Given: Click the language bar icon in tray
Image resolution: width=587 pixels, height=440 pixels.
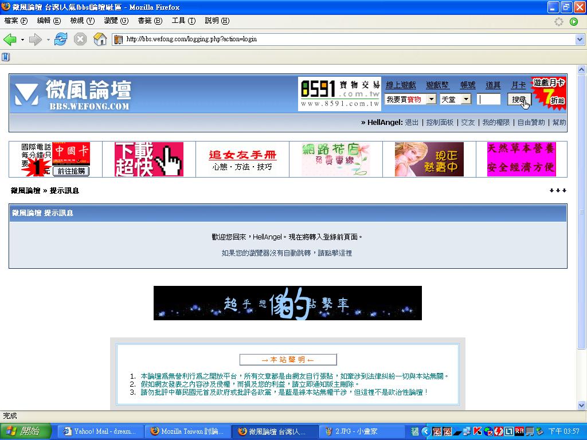Looking at the screenshot, I should point(415,431).
